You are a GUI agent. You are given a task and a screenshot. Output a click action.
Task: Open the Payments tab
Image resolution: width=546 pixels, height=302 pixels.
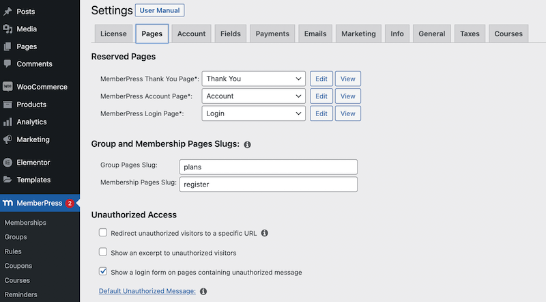click(272, 34)
